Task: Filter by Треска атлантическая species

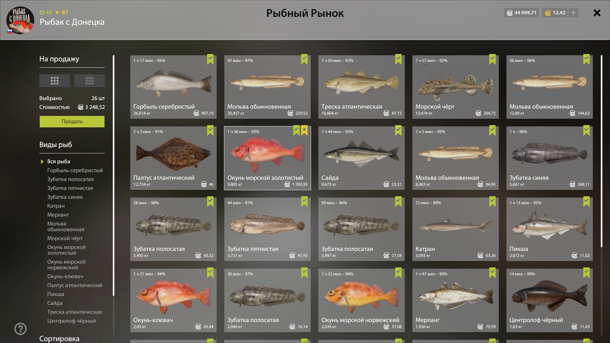Action: [x=74, y=312]
